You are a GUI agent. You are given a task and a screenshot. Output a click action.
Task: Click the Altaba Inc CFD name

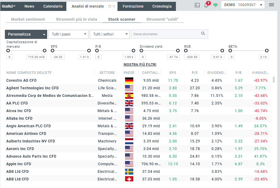coord(19,118)
